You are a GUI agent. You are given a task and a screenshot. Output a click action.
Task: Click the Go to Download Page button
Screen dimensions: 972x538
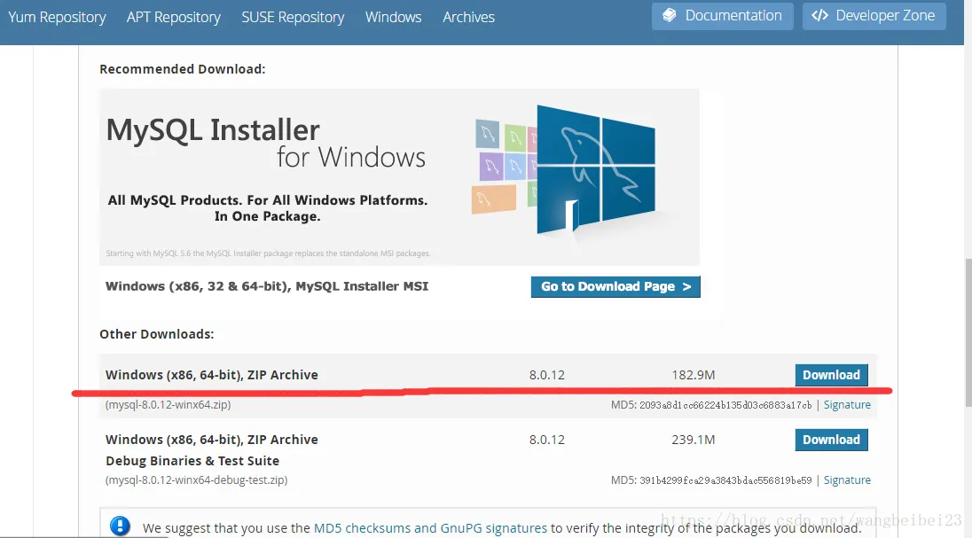615,286
